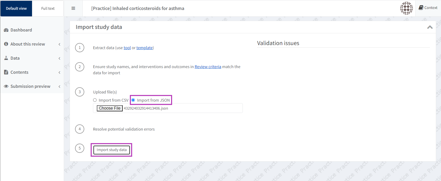441x181 pixels.
Task: Click the Data flask icon
Action: click(6, 58)
